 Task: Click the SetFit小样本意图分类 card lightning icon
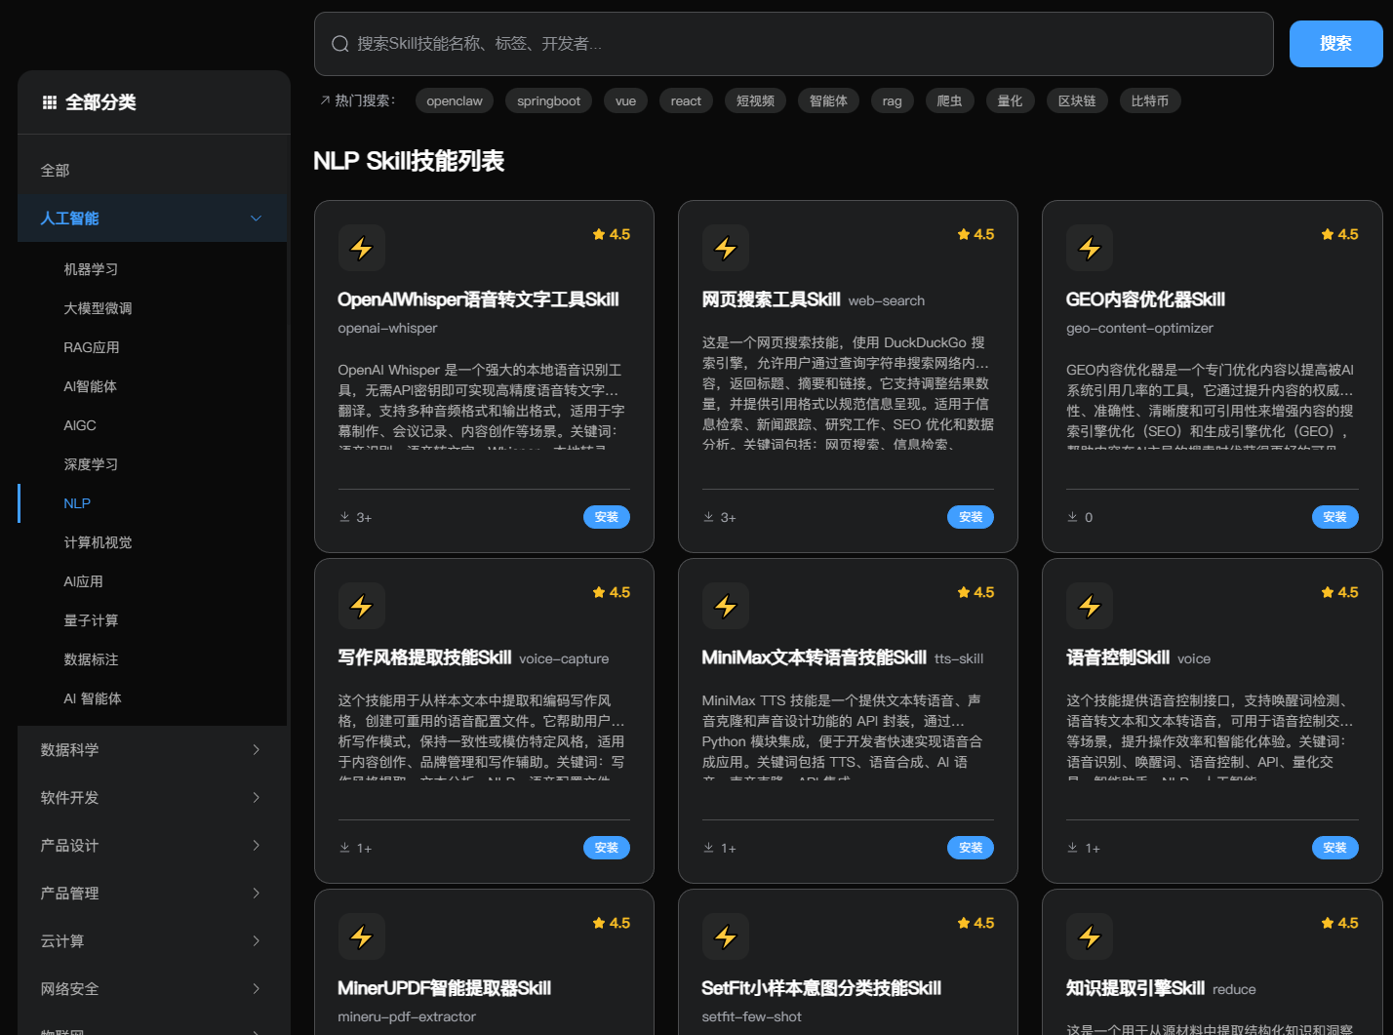(x=726, y=936)
